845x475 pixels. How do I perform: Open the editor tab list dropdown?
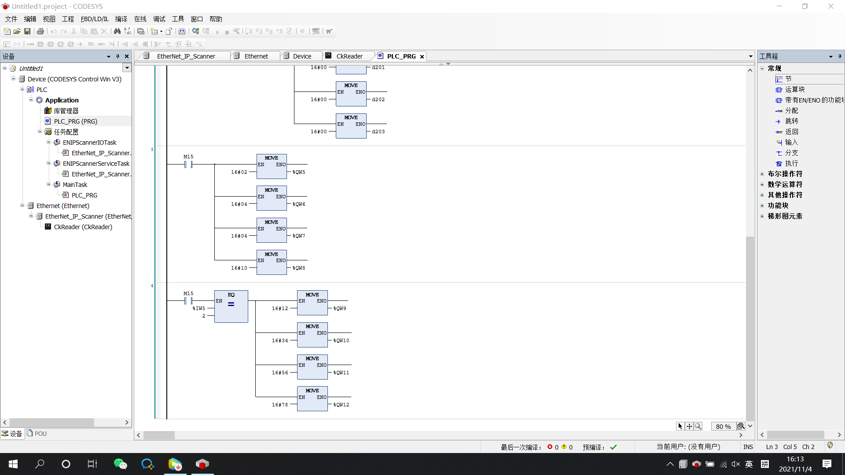coord(751,56)
